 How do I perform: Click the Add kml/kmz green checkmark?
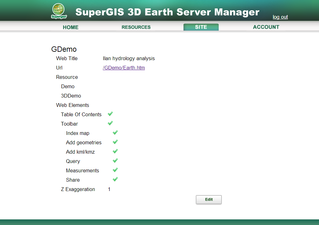point(115,151)
